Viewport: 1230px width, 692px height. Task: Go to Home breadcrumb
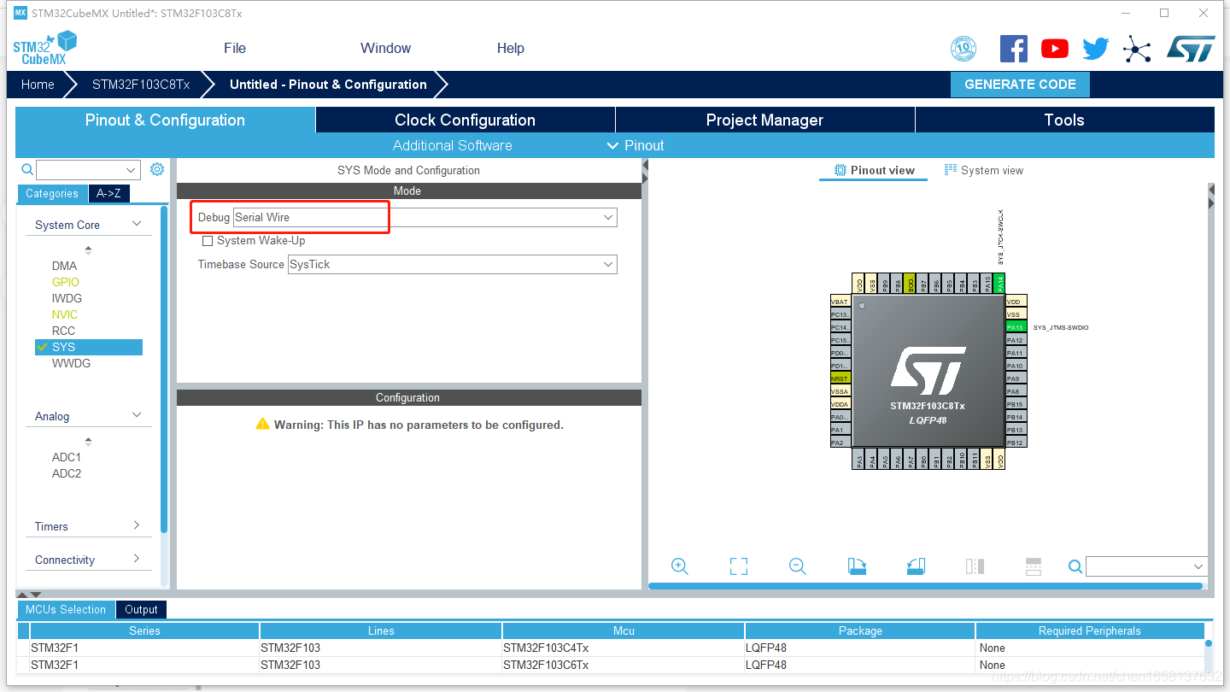click(x=38, y=85)
